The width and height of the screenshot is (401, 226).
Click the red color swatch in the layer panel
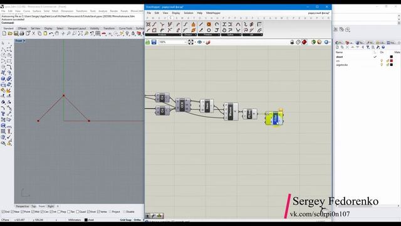pyautogui.click(x=391, y=61)
